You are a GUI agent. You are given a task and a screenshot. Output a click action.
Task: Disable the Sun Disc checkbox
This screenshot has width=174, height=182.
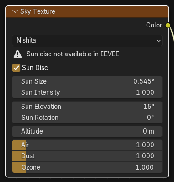(16, 68)
